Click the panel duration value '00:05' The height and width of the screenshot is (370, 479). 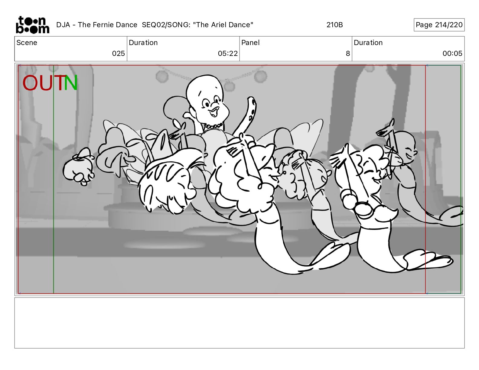point(452,54)
